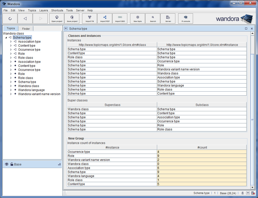Image resolution: width=258 pixels, height=198 pixels.
Task: Click the Refresh icon in the toolbar
Action: point(10,18)
